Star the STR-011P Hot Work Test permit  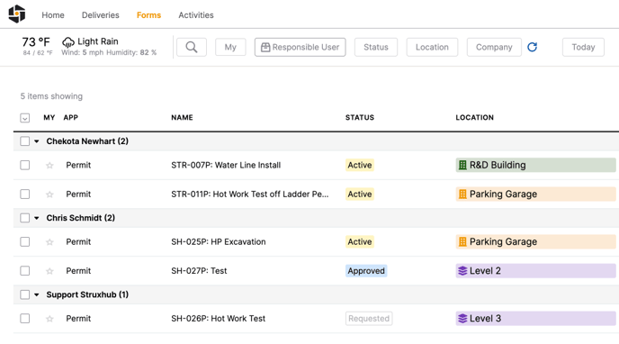[x=49, y=195]
